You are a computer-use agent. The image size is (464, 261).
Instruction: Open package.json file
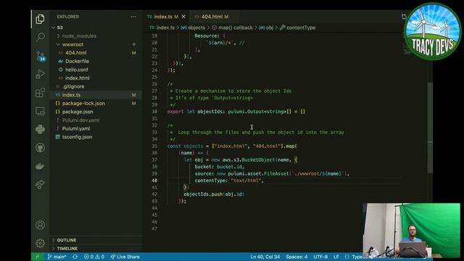(x=78, y=112)
